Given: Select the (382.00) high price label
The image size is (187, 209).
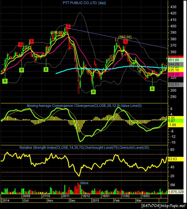Looking at the screenshot, I should 125,37.
